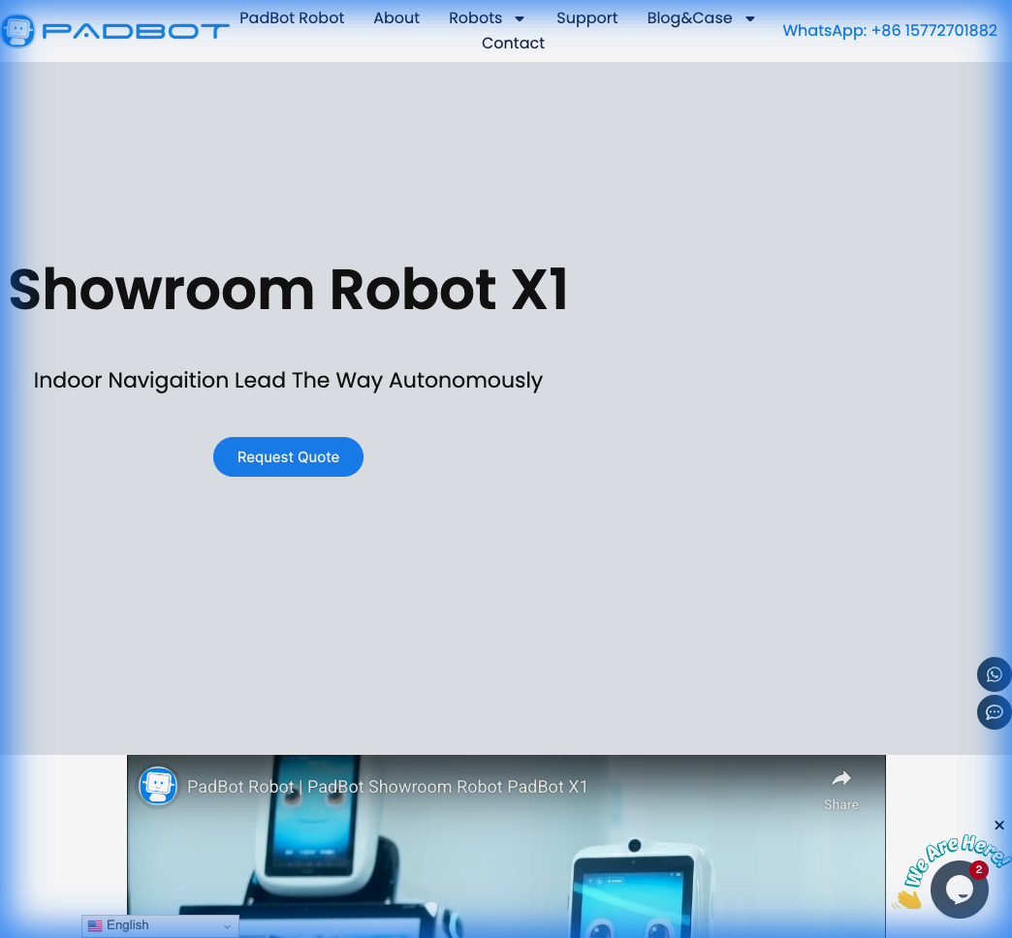
Task: Open WhatsApp chat via the phone bubble sidebar icon
Action: (994, 674)
